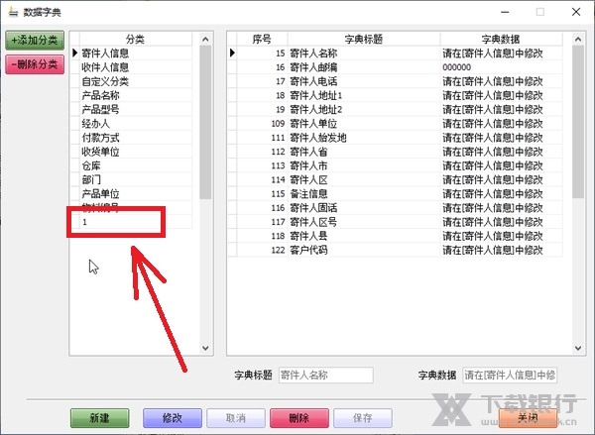Click the category list scrollbar thumb
Image resolution: width=595 pixels, height=435 pixels.
(x=205, y=122)
